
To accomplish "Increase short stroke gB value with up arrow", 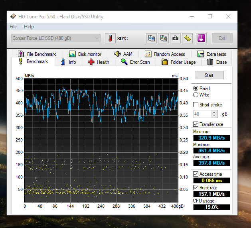I will (x=214, y=112).
